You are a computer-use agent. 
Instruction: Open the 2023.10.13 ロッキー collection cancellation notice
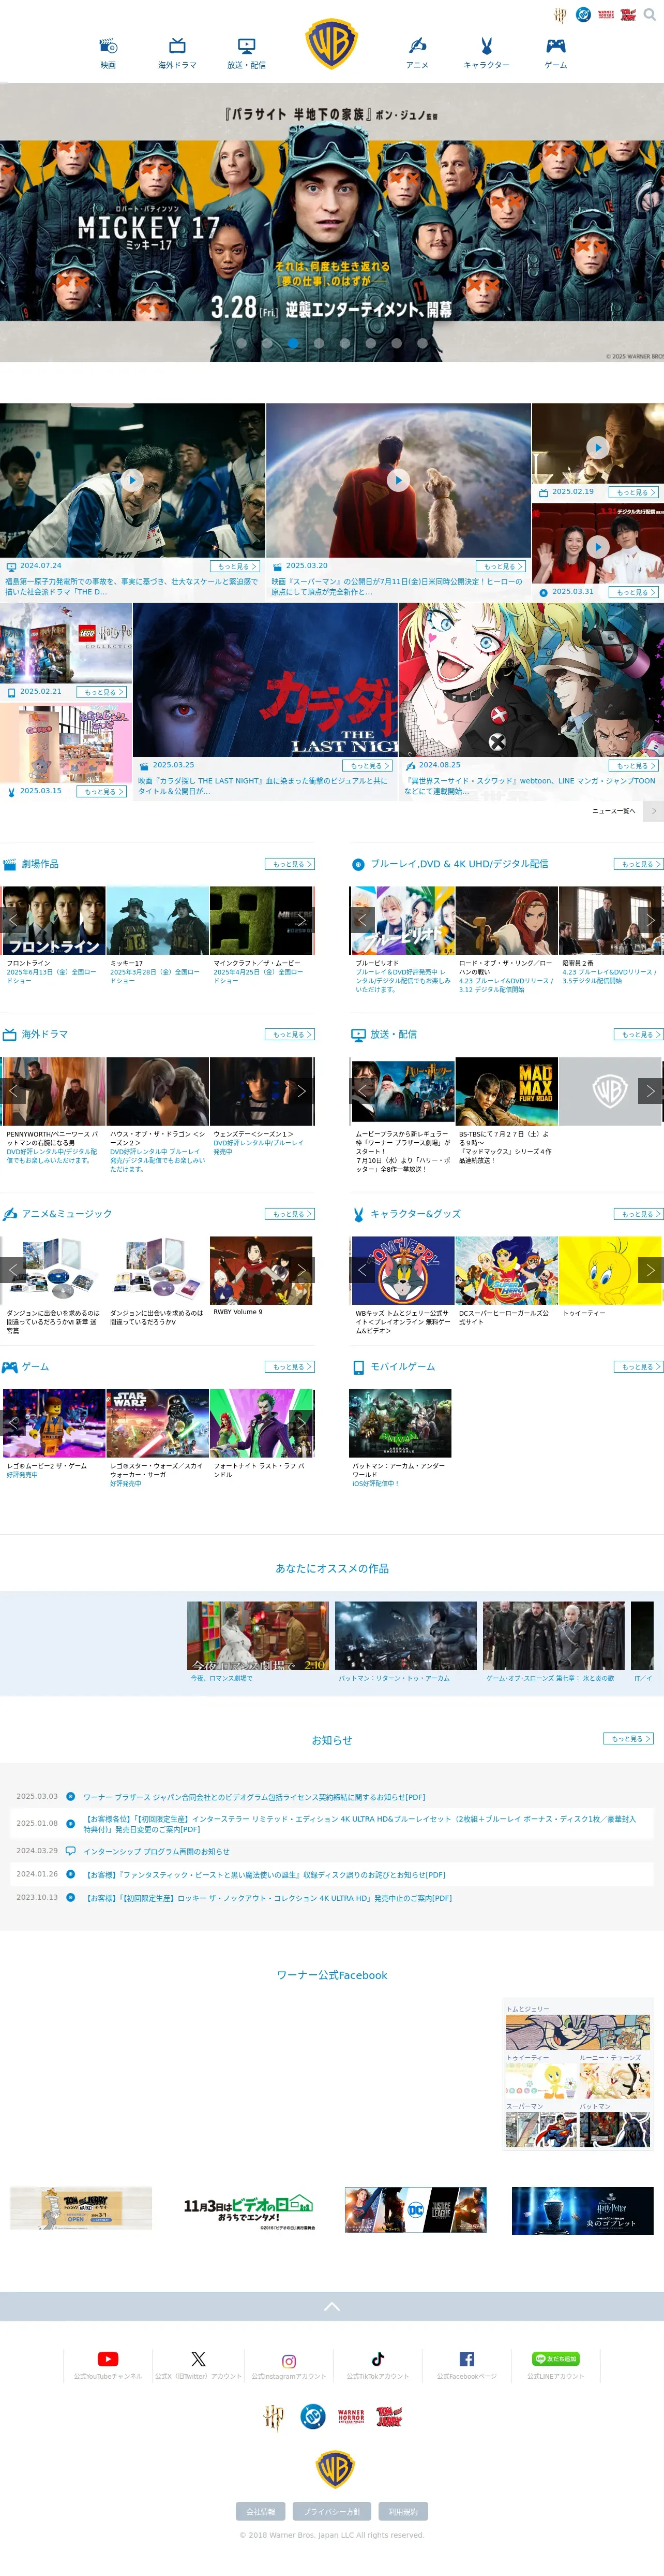click(267, 1898)
